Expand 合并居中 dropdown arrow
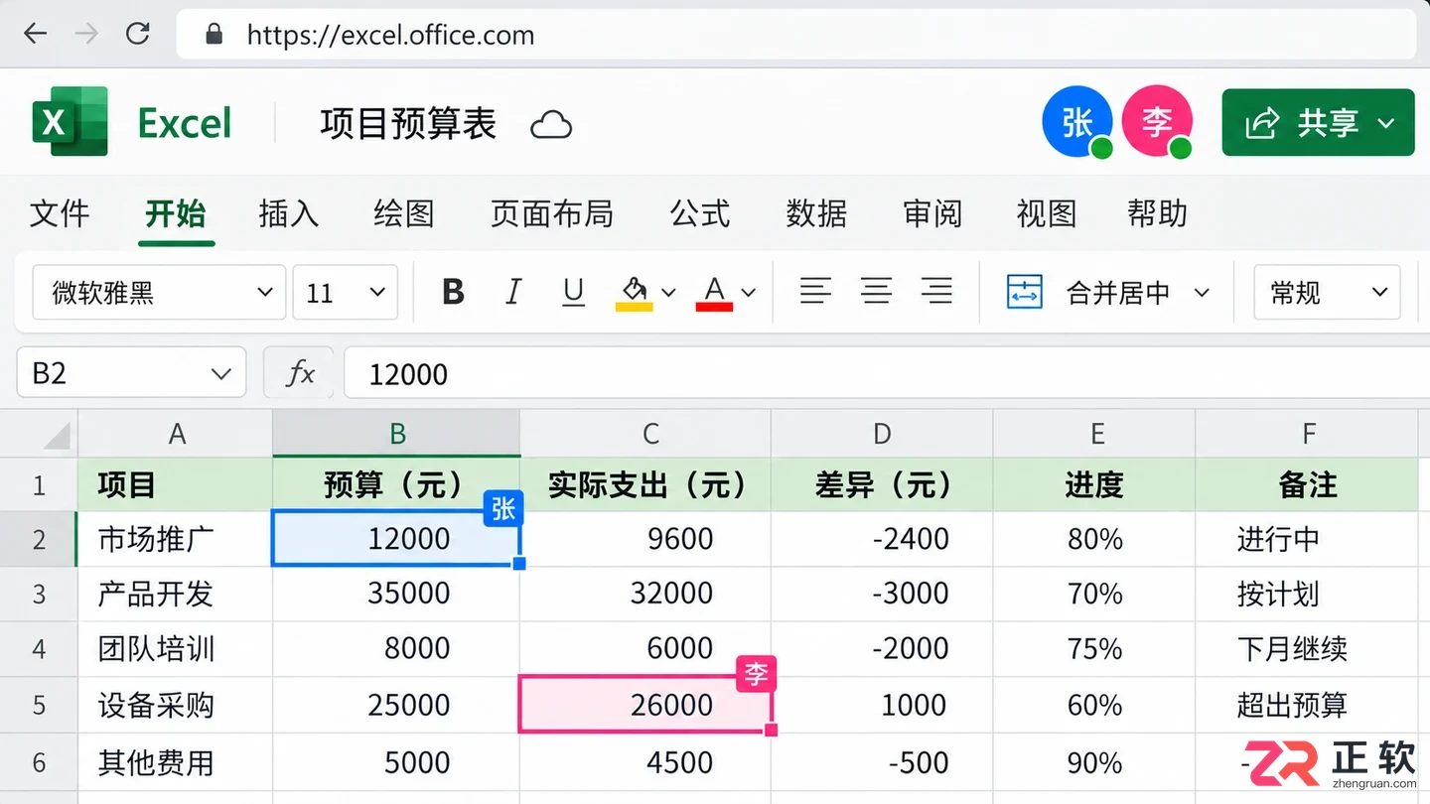The height and width of the screenshot is (804, 1430). point(1202,293)
